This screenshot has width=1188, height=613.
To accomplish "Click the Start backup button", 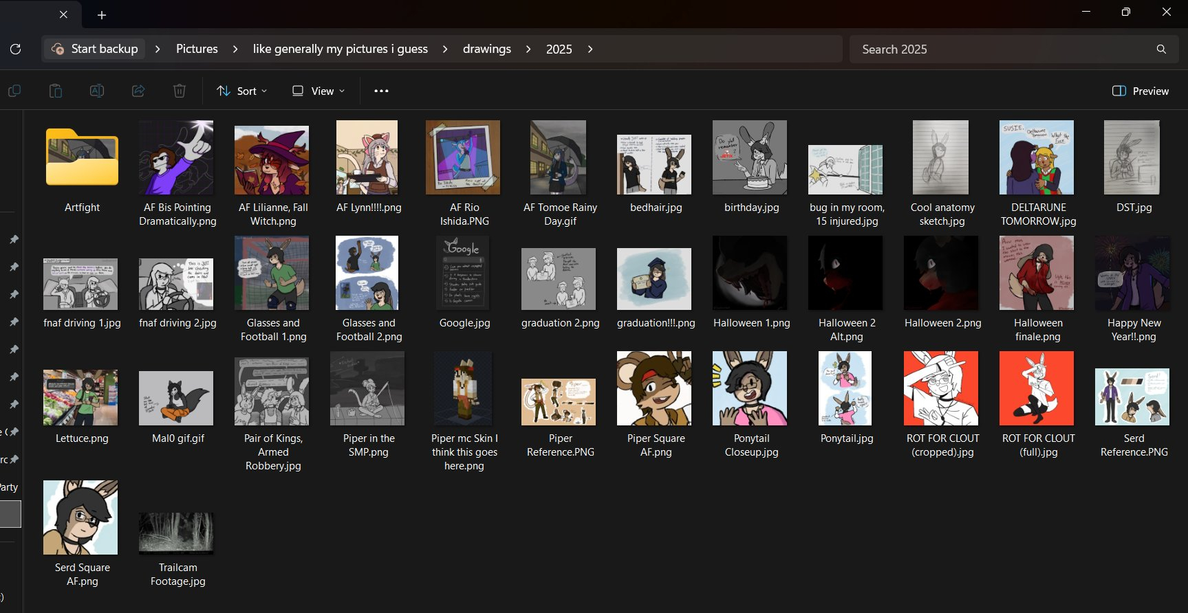I will click(96, 49).
